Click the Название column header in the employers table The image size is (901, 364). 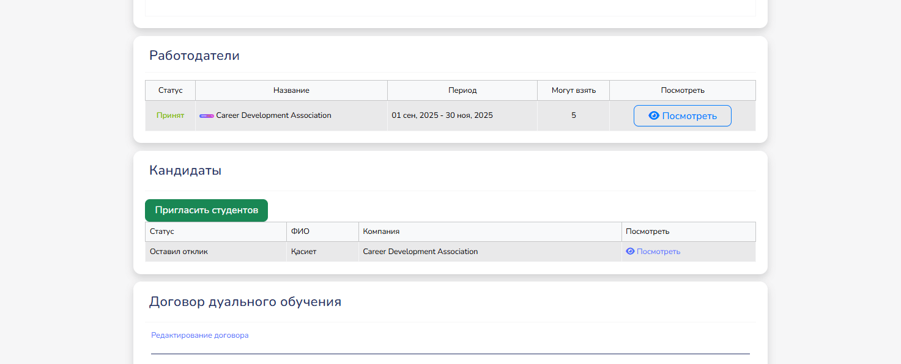pyautogui.click(x=291, y=90)
